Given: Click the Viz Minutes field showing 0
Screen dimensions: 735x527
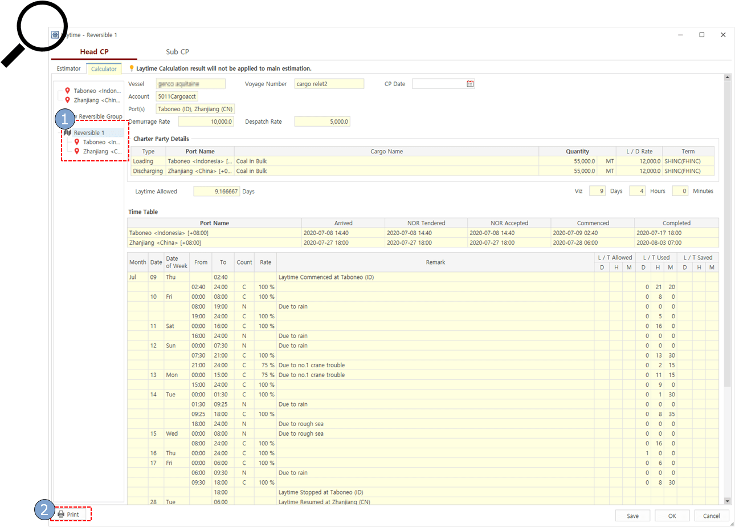Looking at the screenshot, I should 680,191.
